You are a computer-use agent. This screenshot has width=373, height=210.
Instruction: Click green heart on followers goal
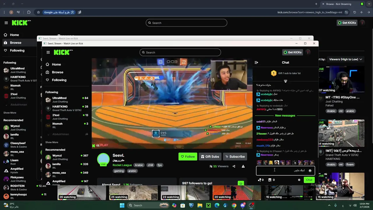tap(241, 184)
